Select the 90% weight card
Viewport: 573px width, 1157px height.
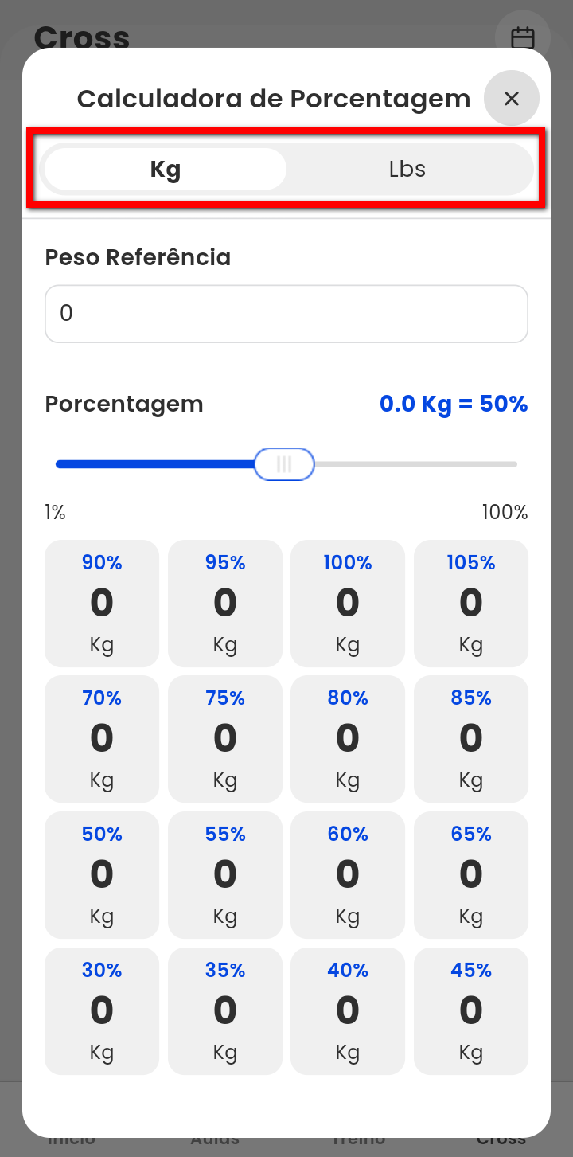click(x=102, y=603)
